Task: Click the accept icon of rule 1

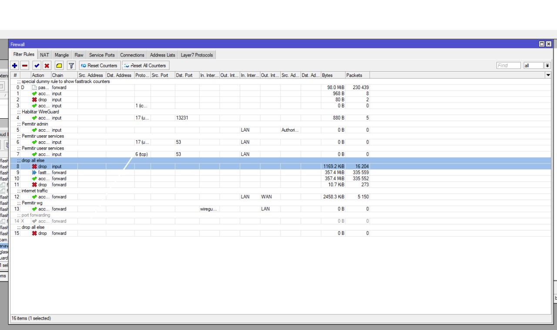Action: 34,93
